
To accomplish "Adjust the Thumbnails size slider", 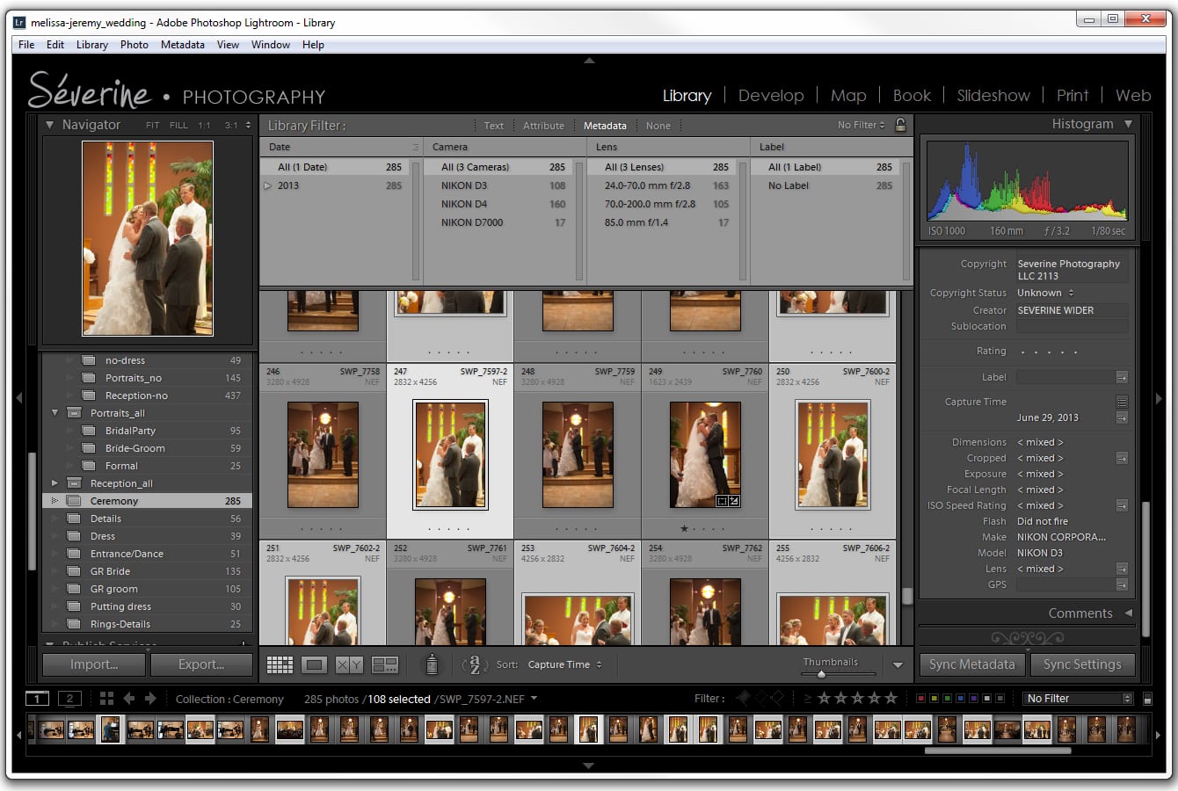I will tap(823, 672).
